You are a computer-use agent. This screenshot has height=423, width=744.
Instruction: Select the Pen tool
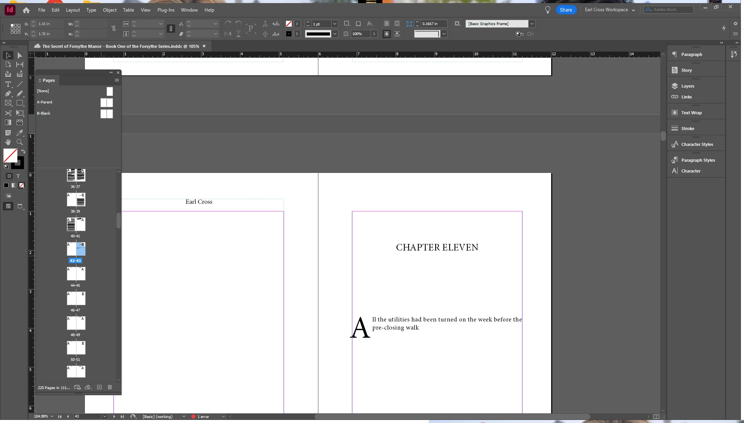pyautogui.click(x=8, y=94)
